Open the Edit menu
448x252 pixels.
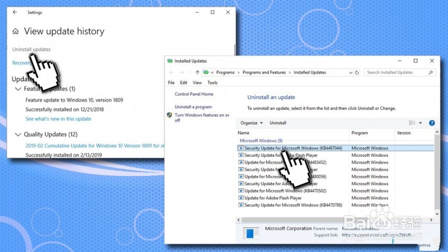[x=184, y=83]
